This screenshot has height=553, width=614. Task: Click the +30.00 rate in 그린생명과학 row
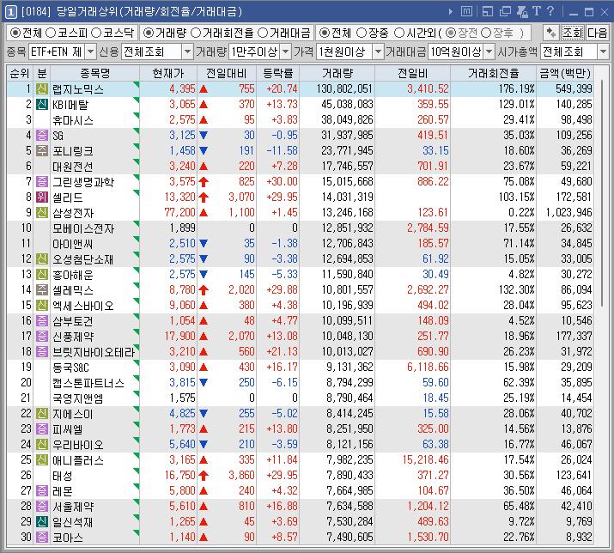(x=282, y=181)
